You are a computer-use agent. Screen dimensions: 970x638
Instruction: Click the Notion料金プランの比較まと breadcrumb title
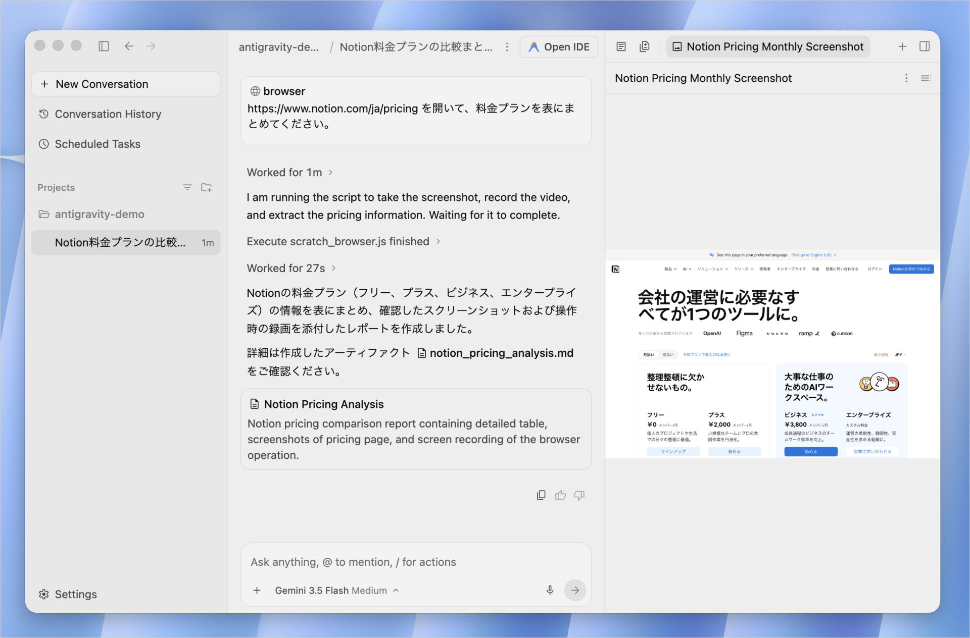tap(416, 47)
